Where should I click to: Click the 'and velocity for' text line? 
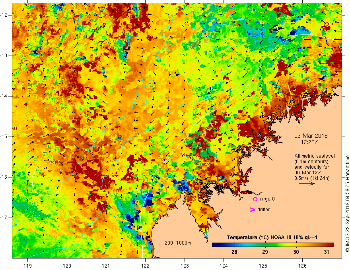[311, 167]
